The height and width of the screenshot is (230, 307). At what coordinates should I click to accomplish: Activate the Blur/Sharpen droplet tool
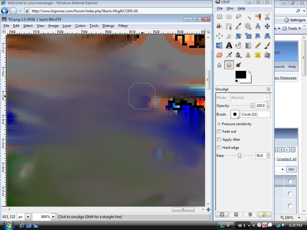(x=219, y=65)
